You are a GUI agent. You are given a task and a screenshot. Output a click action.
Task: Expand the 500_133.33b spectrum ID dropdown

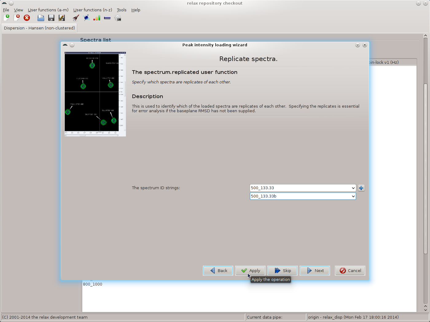tap(353, 196)
